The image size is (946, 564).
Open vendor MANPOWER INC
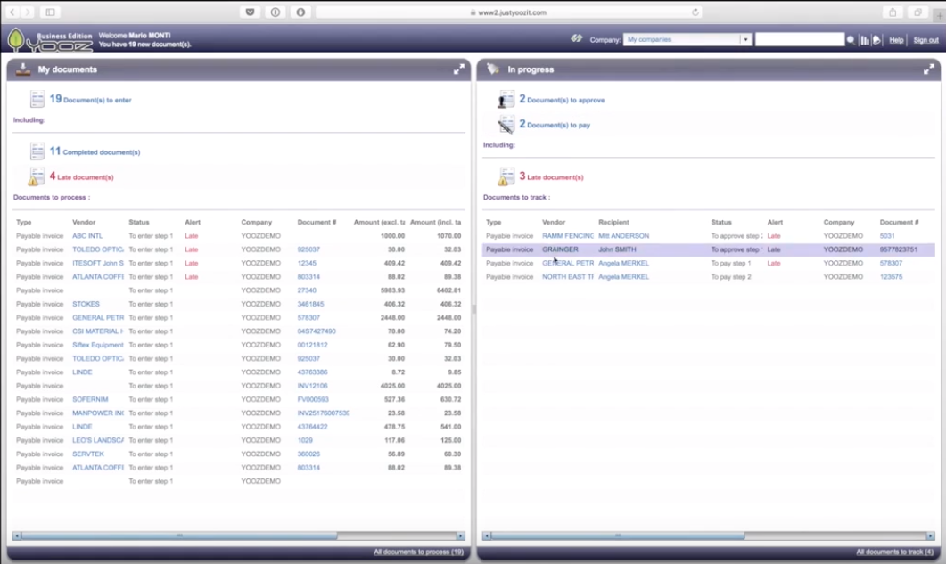click(x=98, y=413)
